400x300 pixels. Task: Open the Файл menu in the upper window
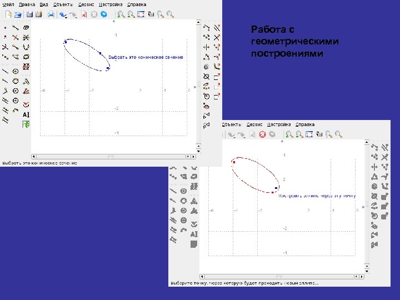(x=8, y=4)
